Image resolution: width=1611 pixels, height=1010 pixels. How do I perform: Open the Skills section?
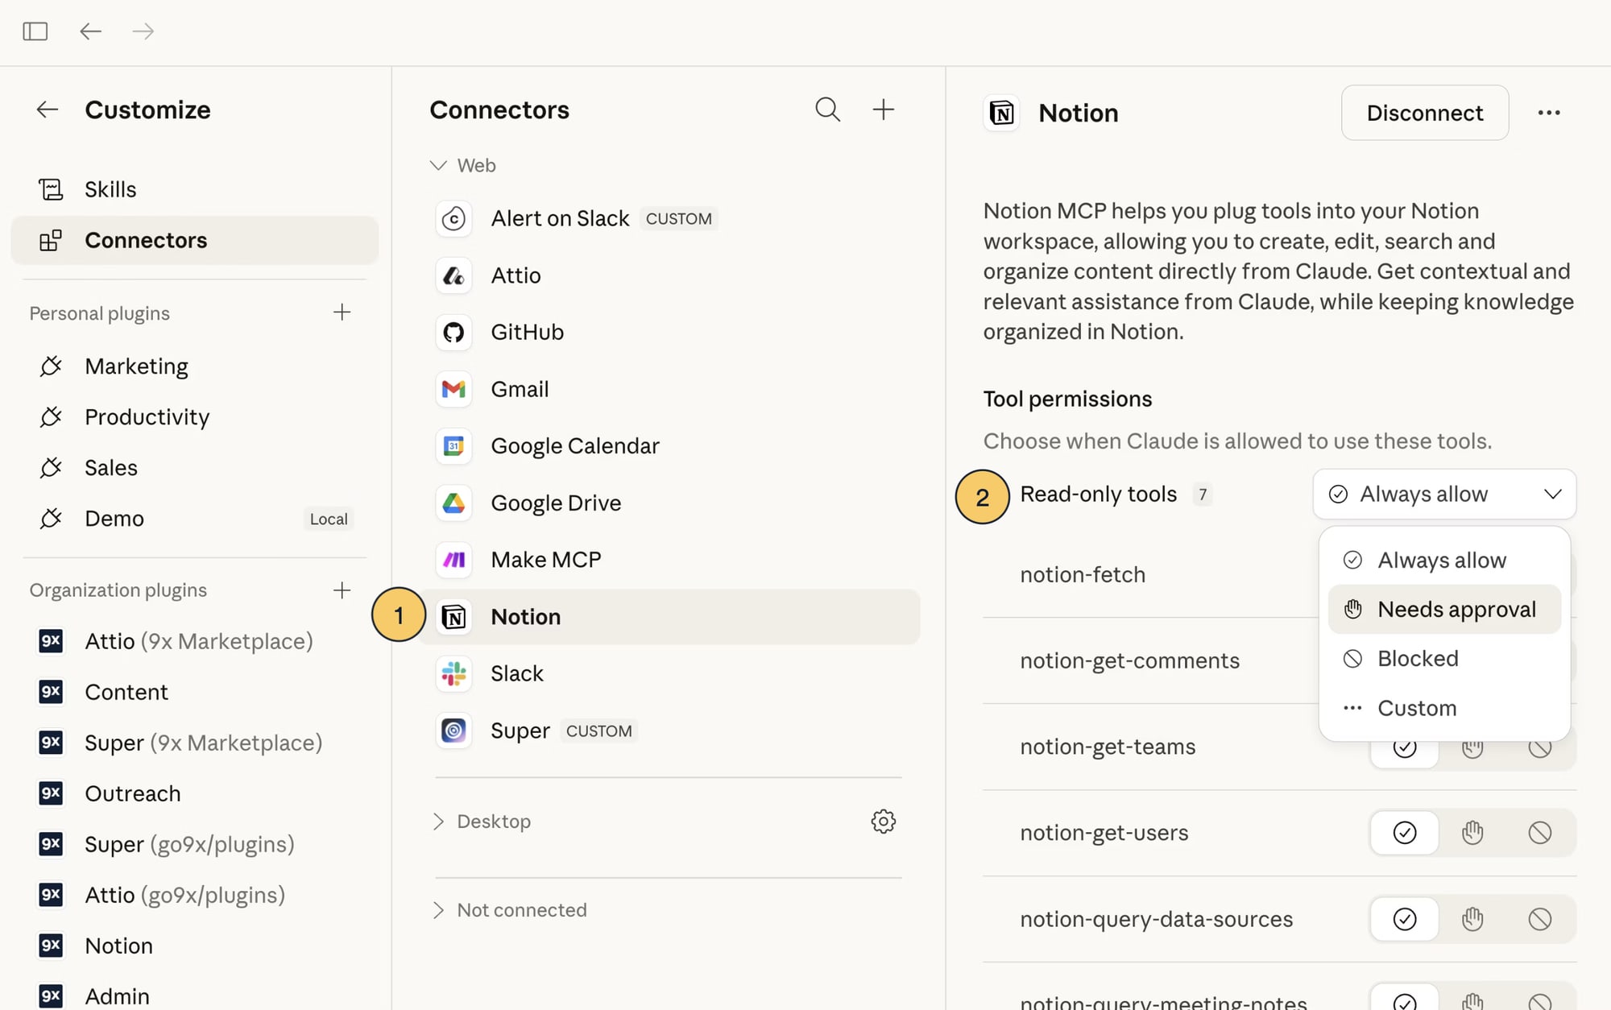tap(195, 189)
